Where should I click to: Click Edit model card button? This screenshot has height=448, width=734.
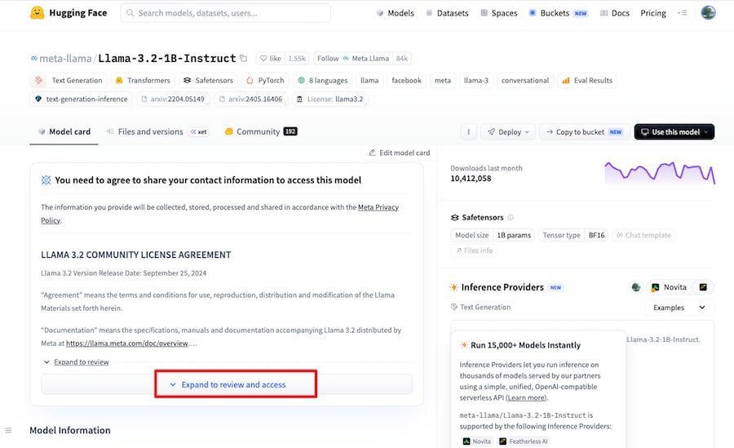click(x=399, y=153)
